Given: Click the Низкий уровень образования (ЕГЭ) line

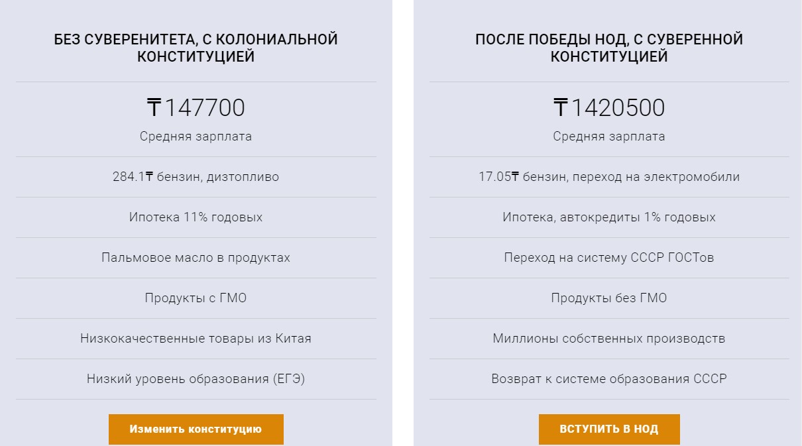Looking at the screenshot, I should point(196,379).
